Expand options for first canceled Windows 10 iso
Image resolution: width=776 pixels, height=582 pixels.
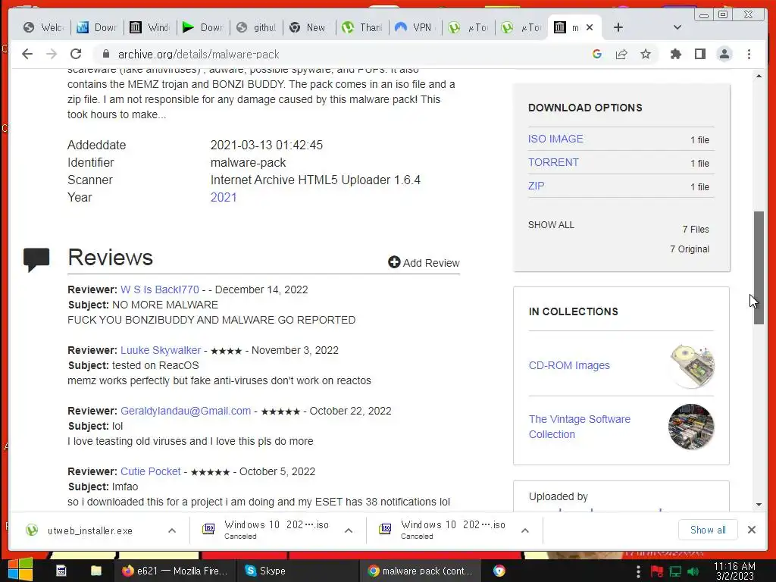(x=349, y=530)
